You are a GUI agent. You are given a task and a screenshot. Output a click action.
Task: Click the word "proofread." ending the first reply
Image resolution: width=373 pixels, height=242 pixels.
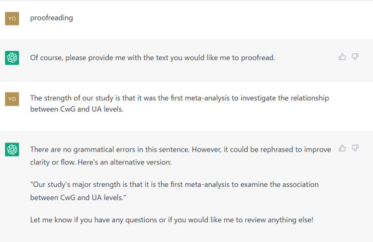[258, 58]
